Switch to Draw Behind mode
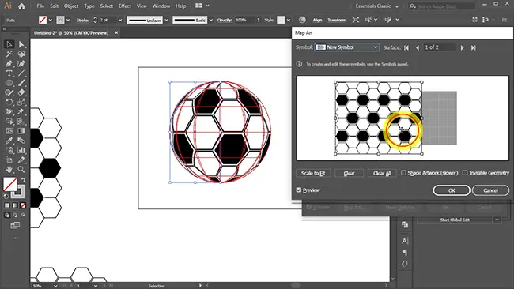The width and height of the screenshot is (514, 289). pos(15,215)
